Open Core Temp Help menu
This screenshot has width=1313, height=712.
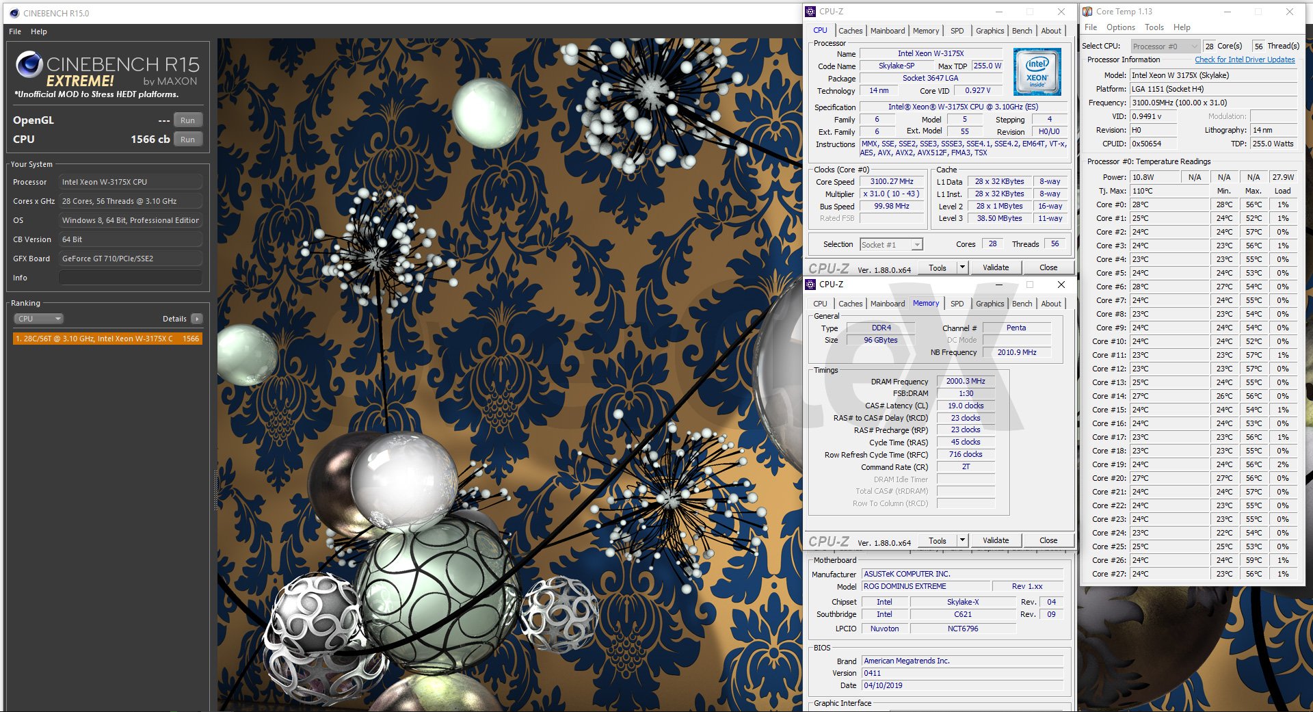1182,27
